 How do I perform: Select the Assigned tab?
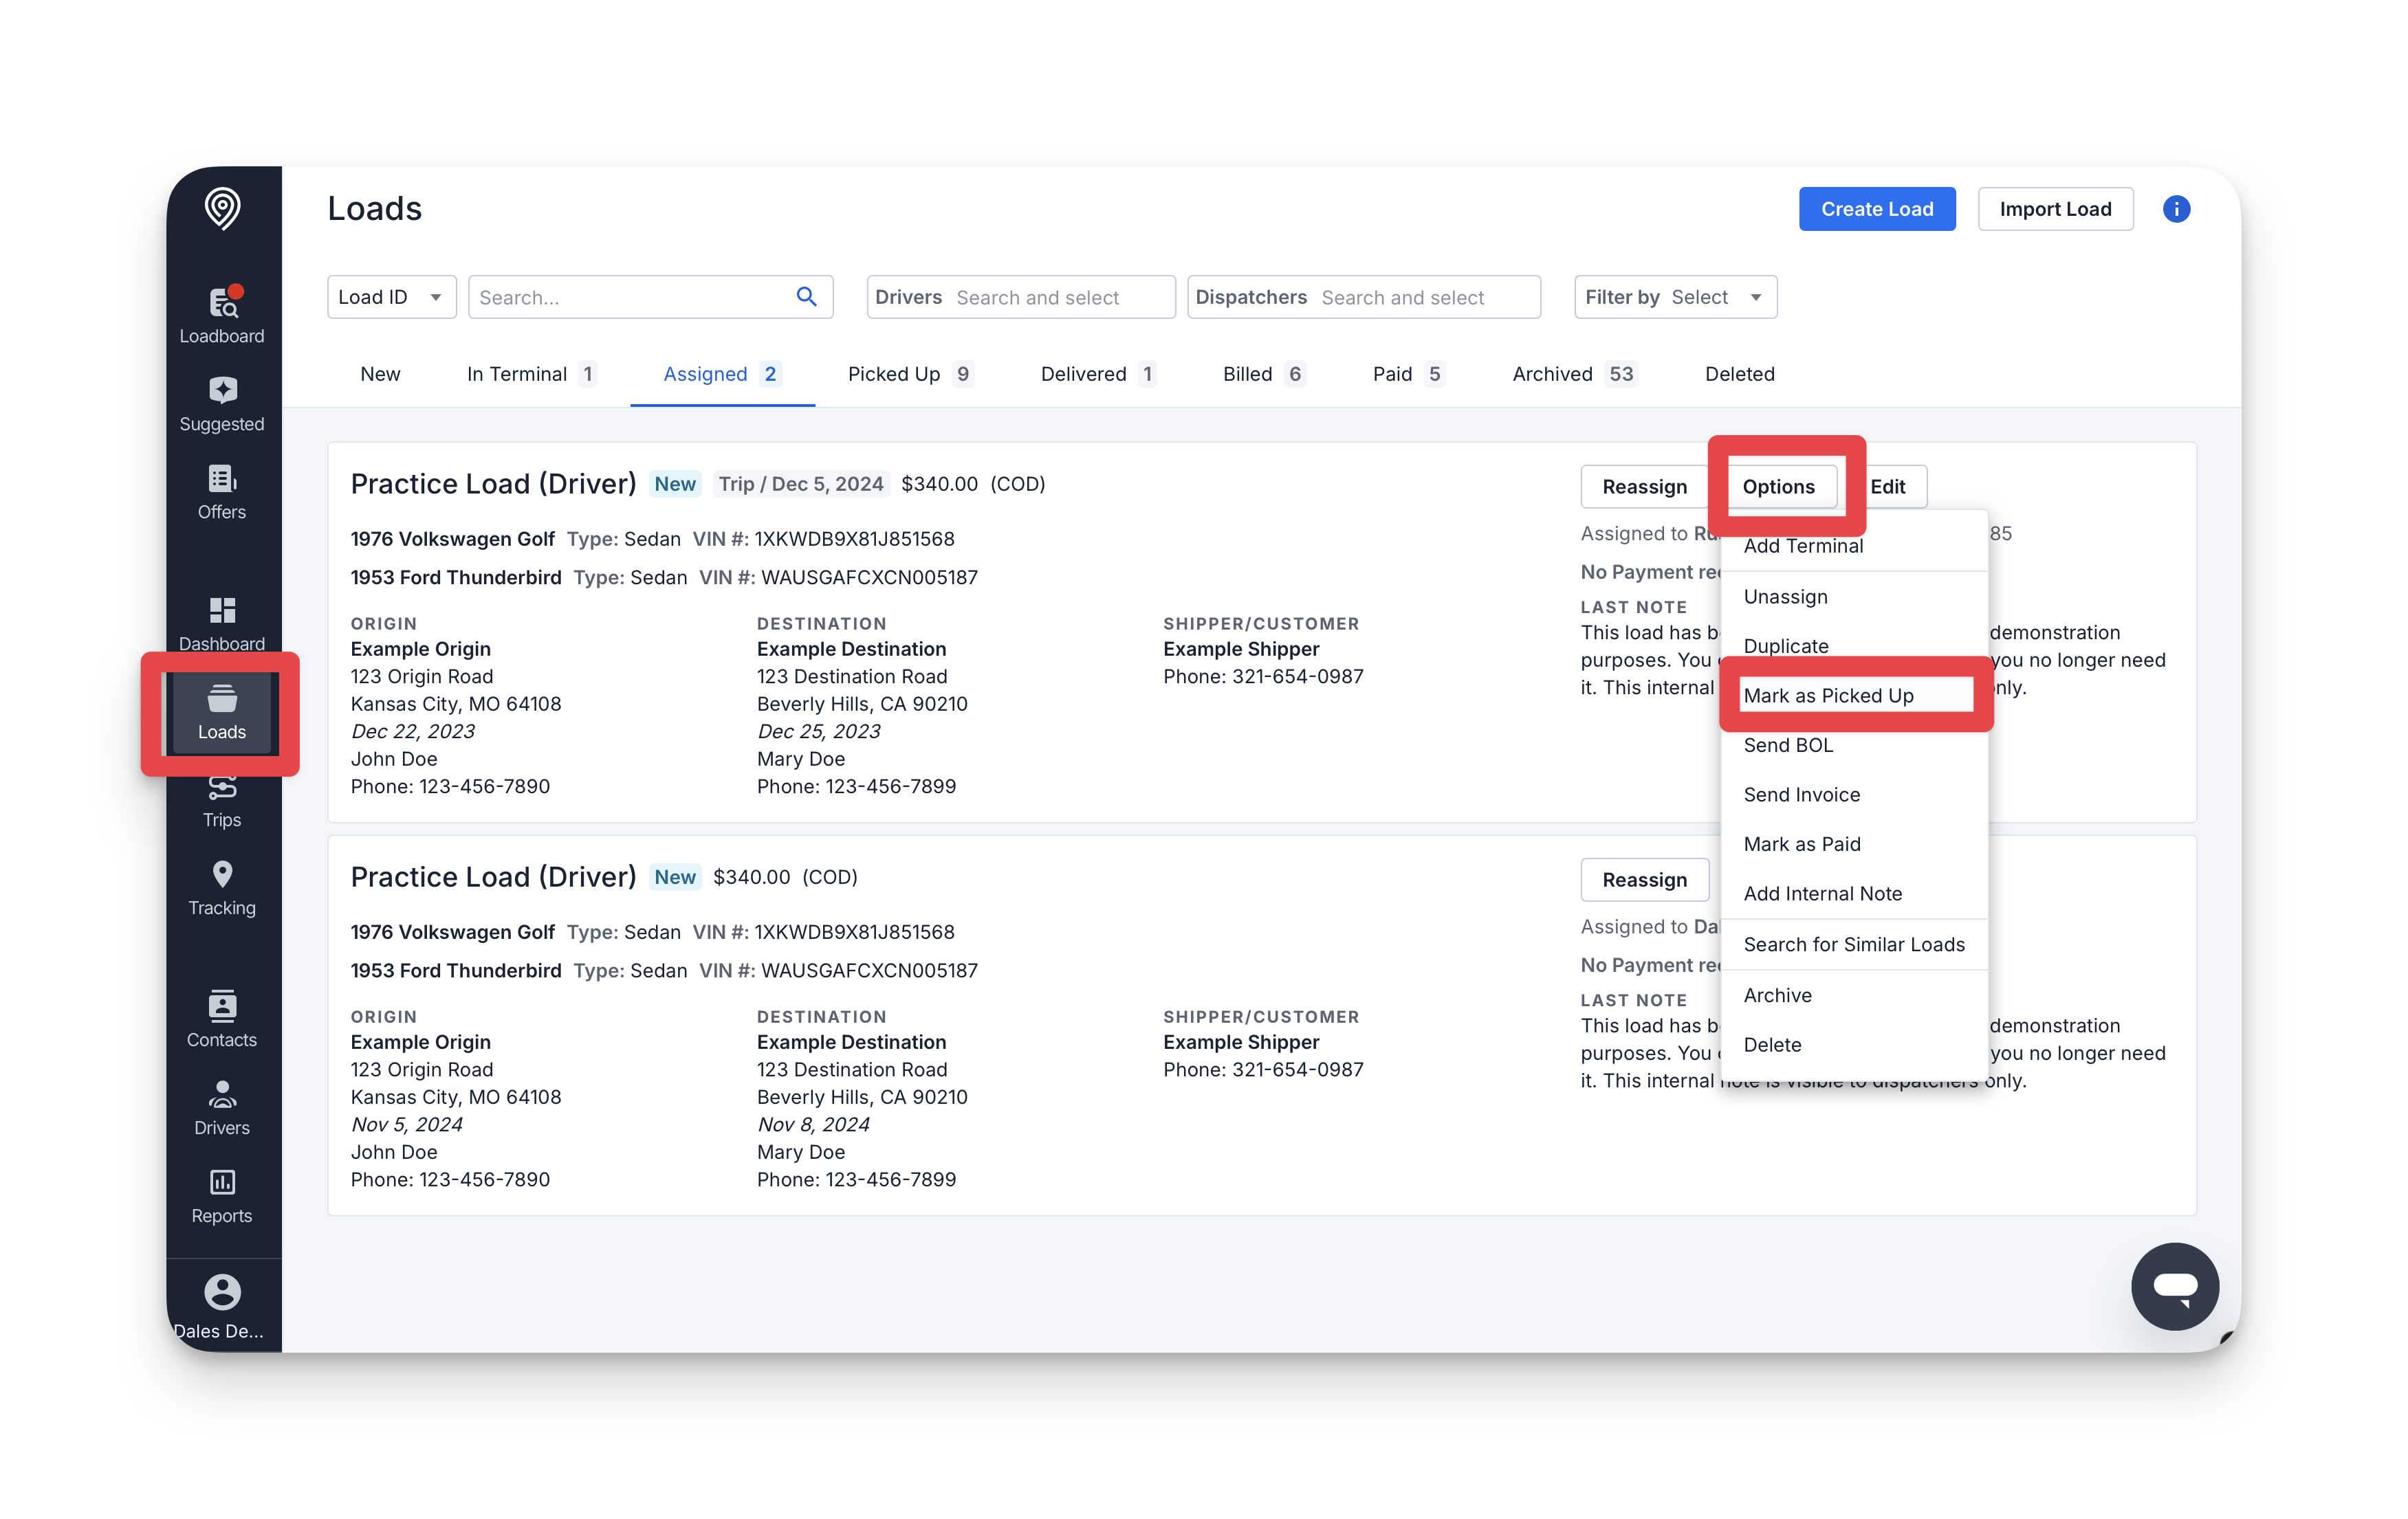[x=722, y=374]
